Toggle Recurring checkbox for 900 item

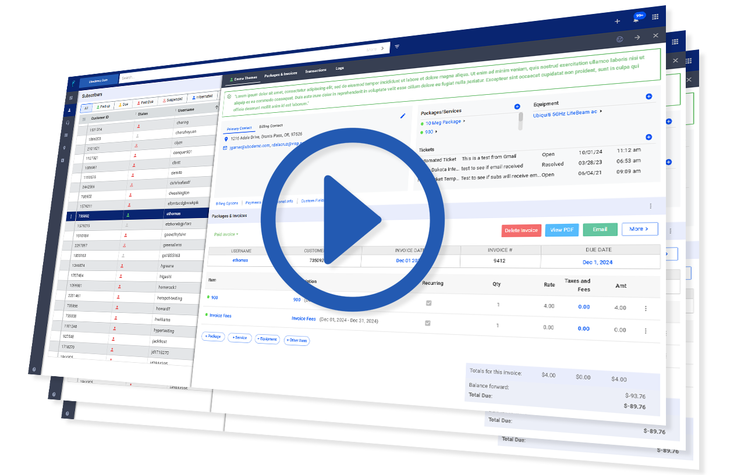coord(429,303)
